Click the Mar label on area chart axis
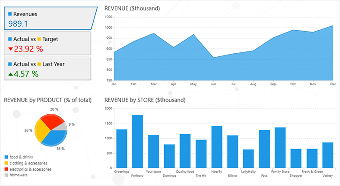This screenshot has width=340, height=186. (154, 84)
